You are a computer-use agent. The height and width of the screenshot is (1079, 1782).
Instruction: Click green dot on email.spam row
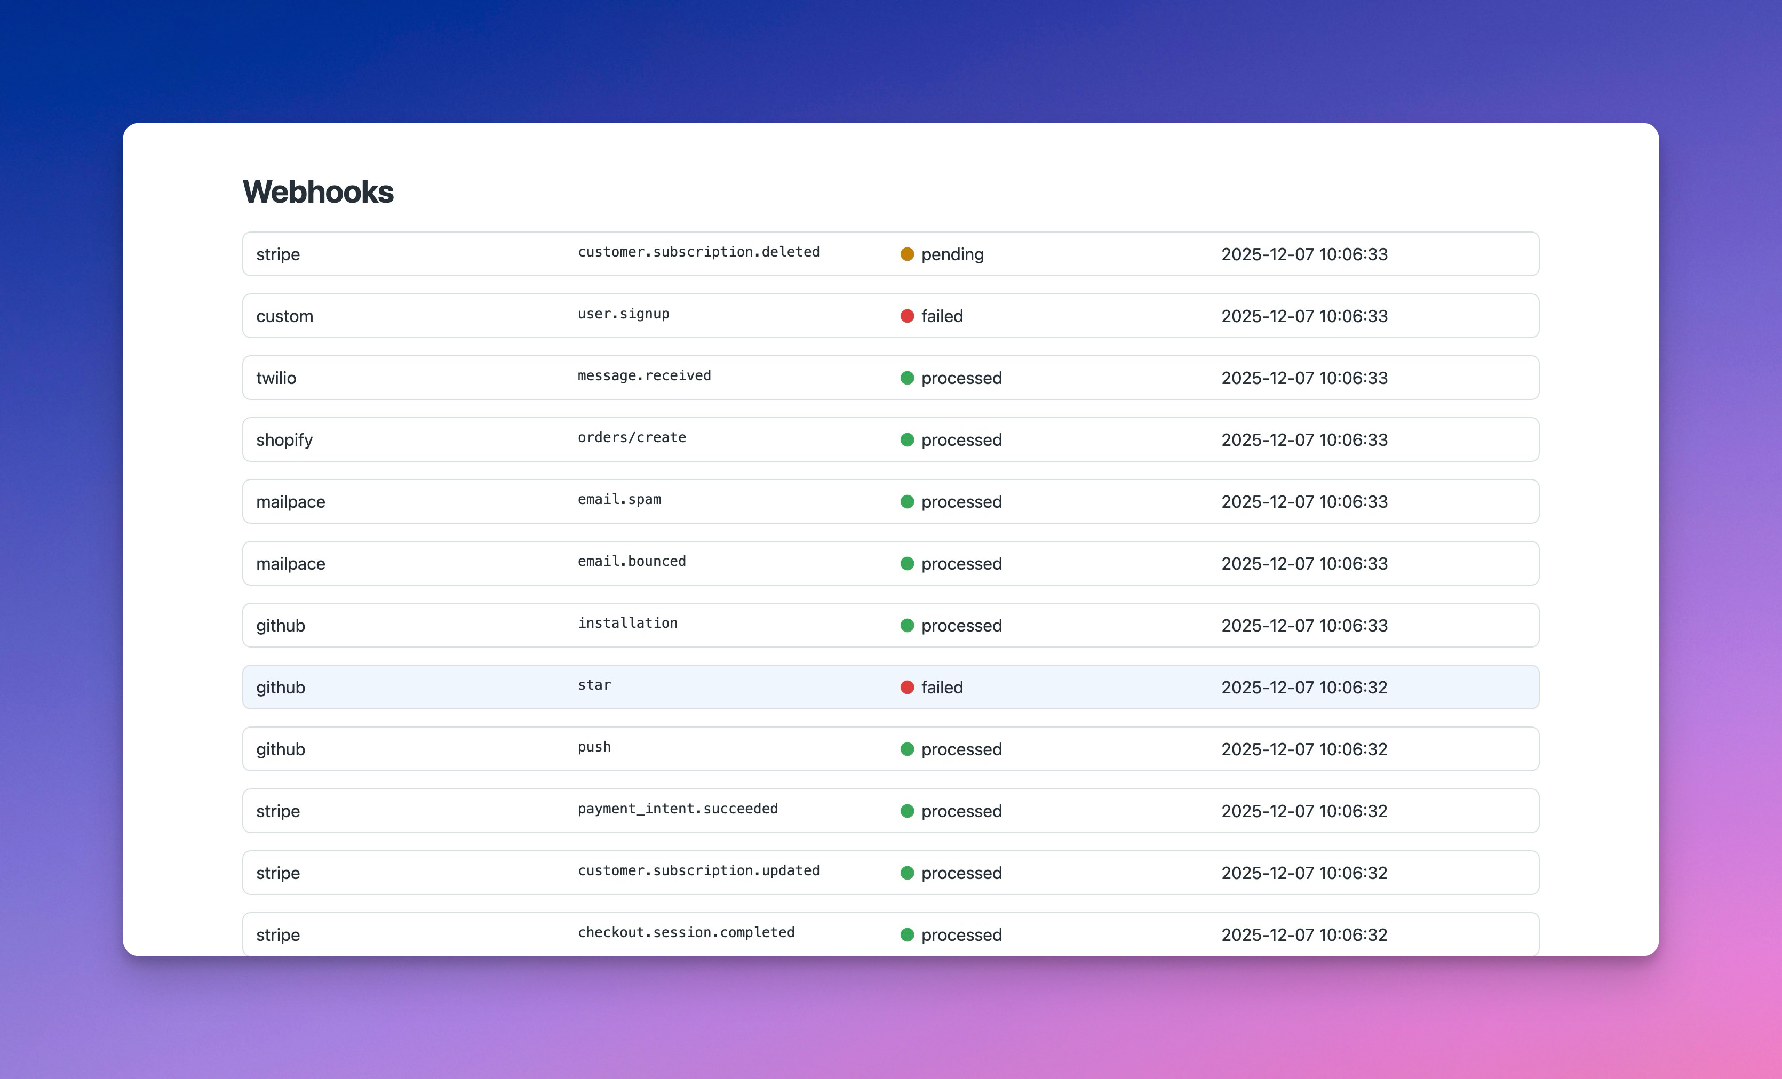point(907,501)
